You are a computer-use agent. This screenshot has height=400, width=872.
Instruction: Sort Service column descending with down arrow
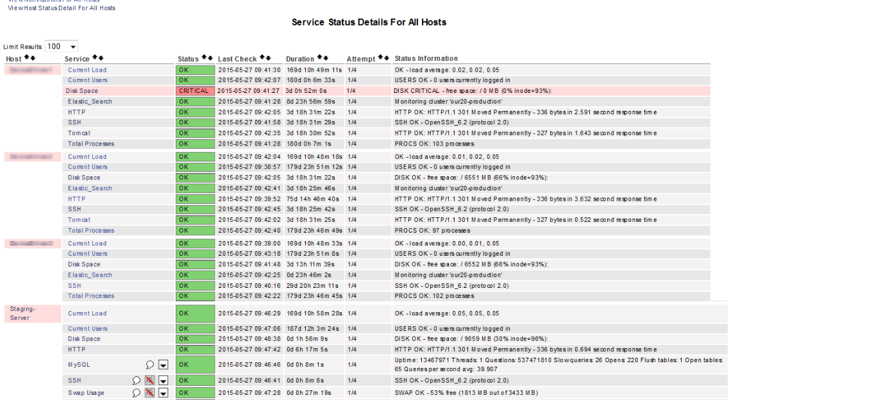pos(101,58)
